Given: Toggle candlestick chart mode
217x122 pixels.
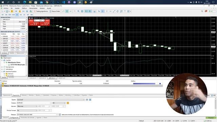Looking at the screenshot, I should (x=67, y=11).
